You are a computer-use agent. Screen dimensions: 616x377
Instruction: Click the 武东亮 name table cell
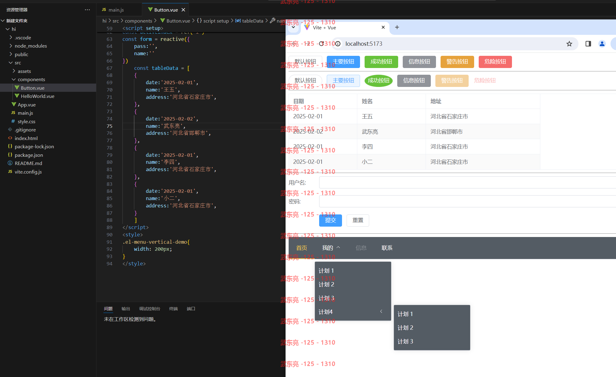pyautogui.click(x=391, y=131)
